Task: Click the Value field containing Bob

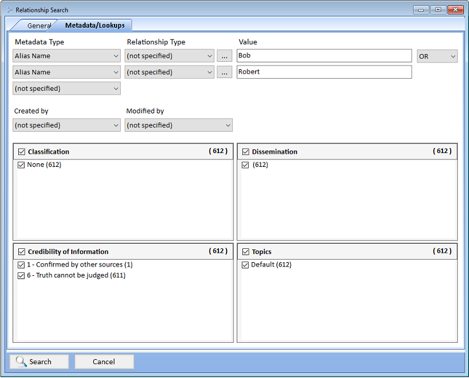Action: [324, 55]
